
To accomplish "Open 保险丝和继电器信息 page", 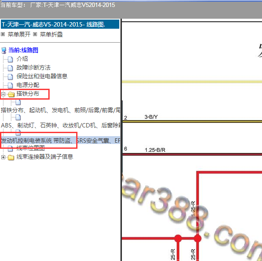I will pos(42,76).
